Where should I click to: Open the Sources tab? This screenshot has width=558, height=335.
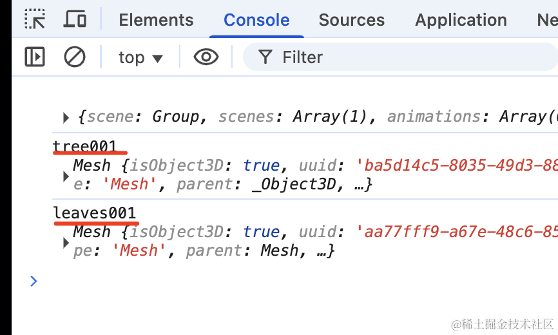pyautogui.click(x=352, y=20)
